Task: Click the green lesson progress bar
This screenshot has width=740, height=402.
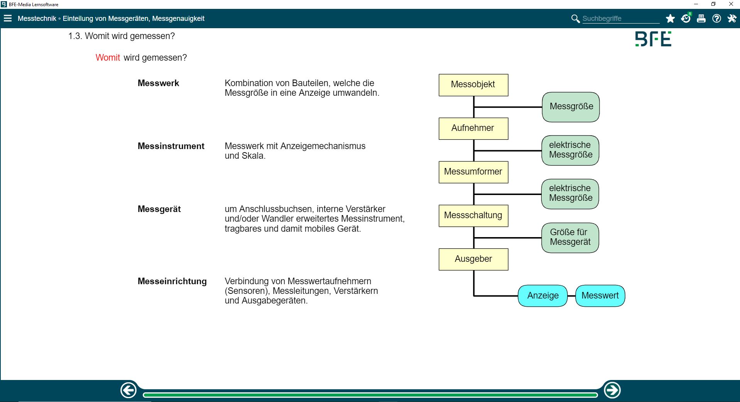Action: [x=370, y=395]
